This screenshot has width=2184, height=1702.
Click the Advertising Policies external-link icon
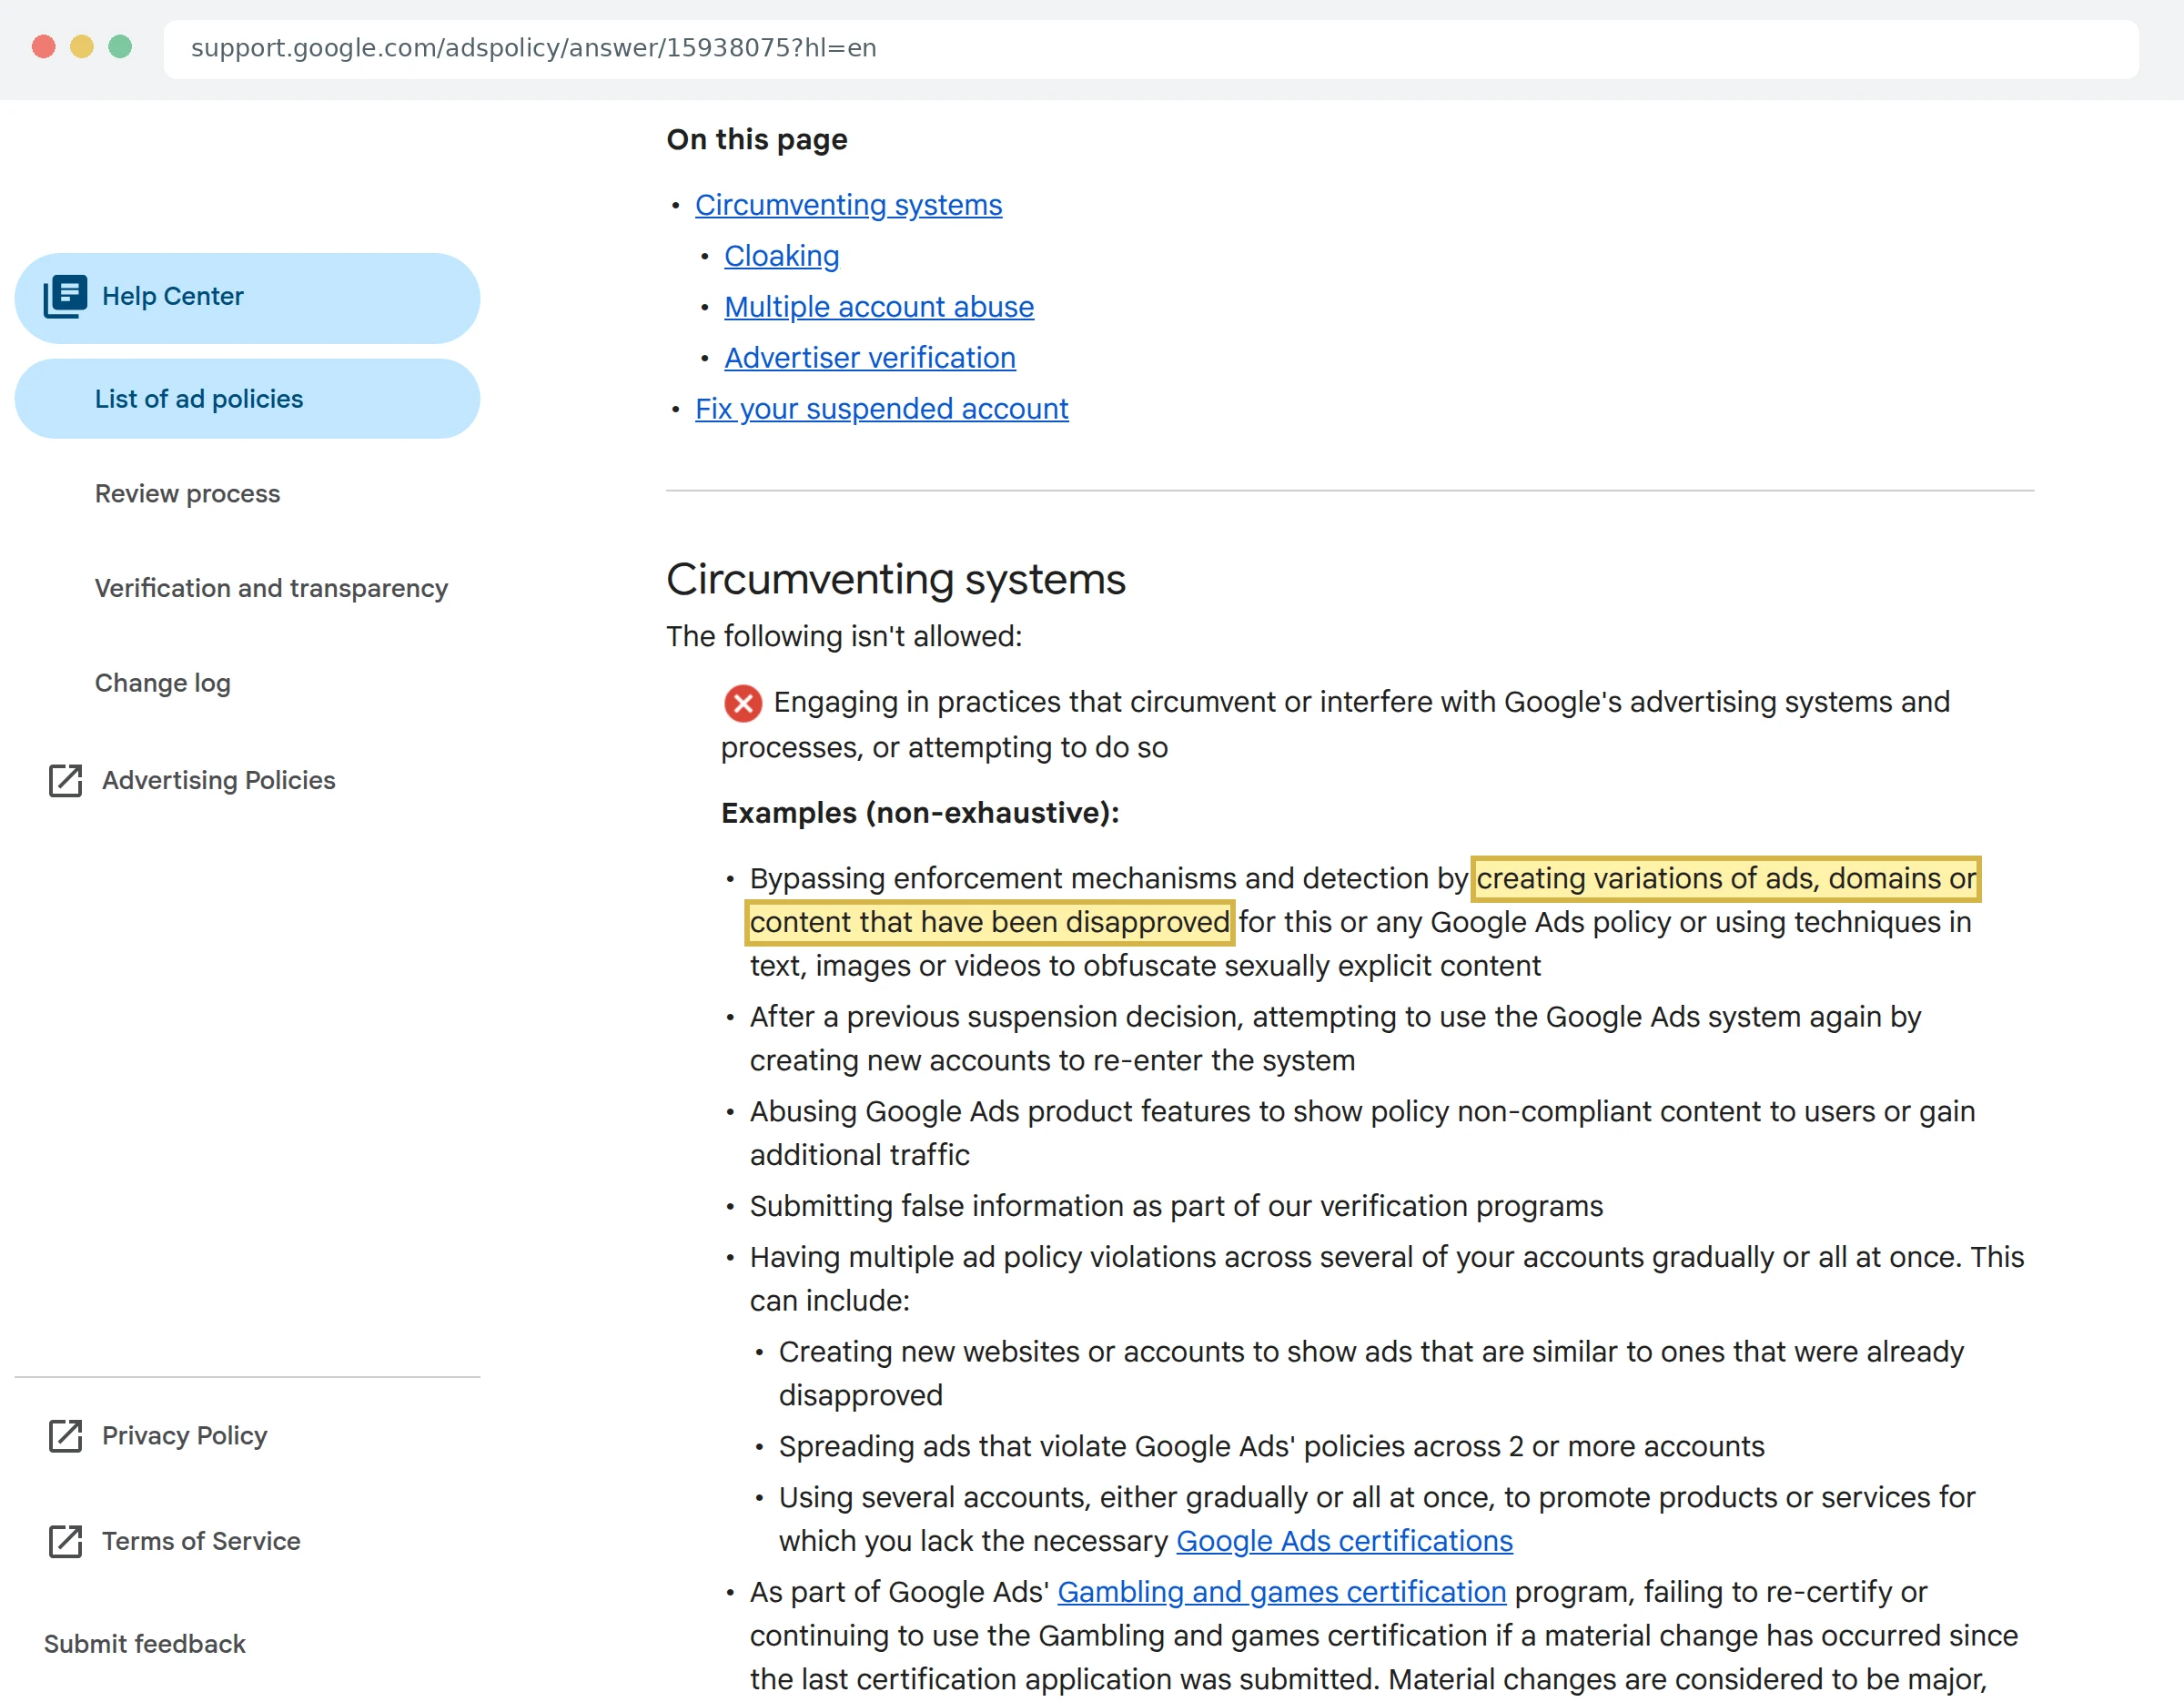pyautogui.click(x=65, y=781)
